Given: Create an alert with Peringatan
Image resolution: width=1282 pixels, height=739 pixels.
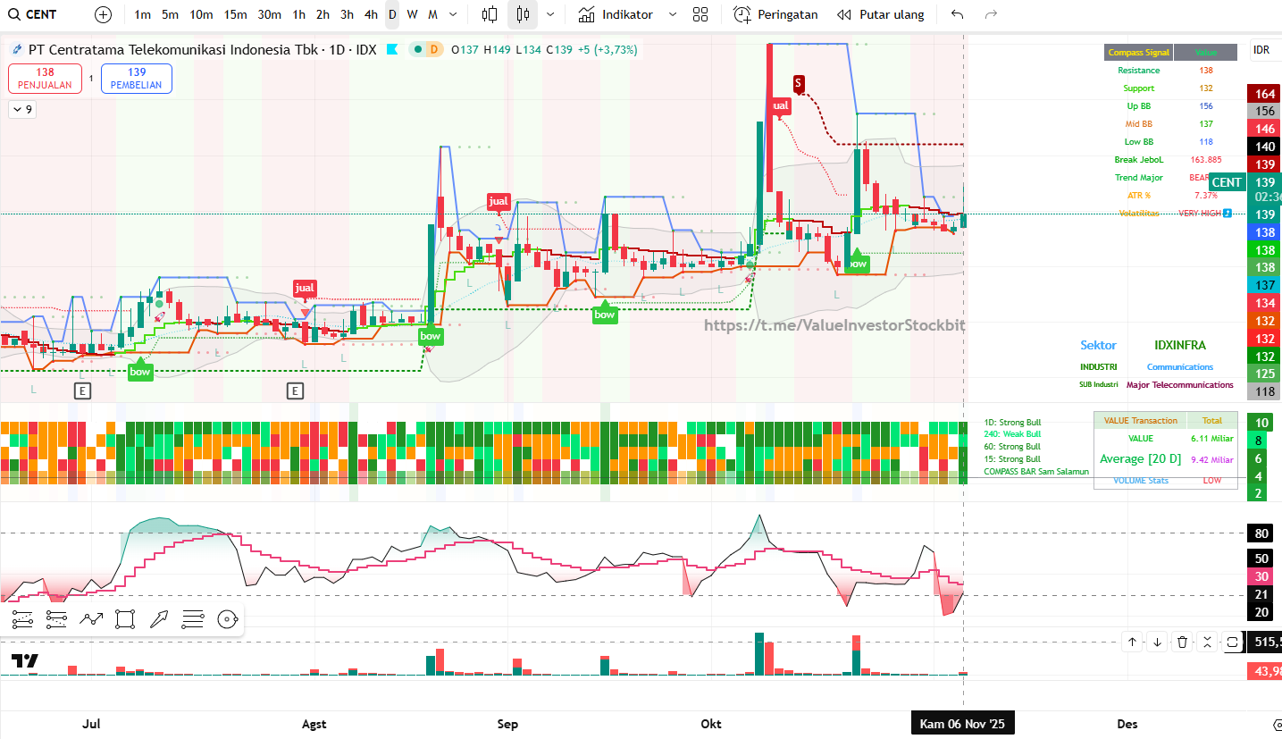Looking at the screenshot, I should click(775, 14).
